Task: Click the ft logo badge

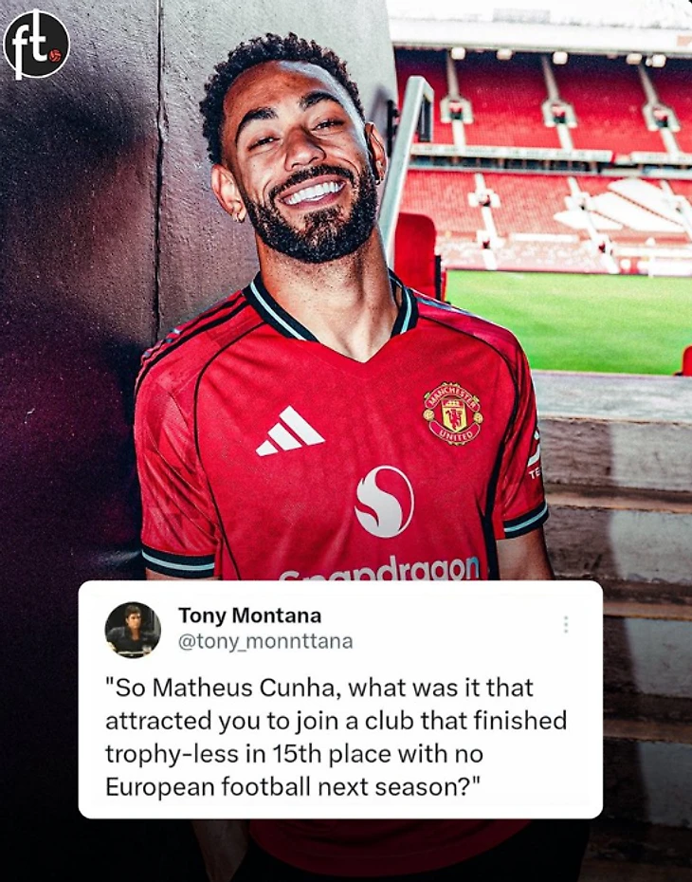Action: click(36, 44)
